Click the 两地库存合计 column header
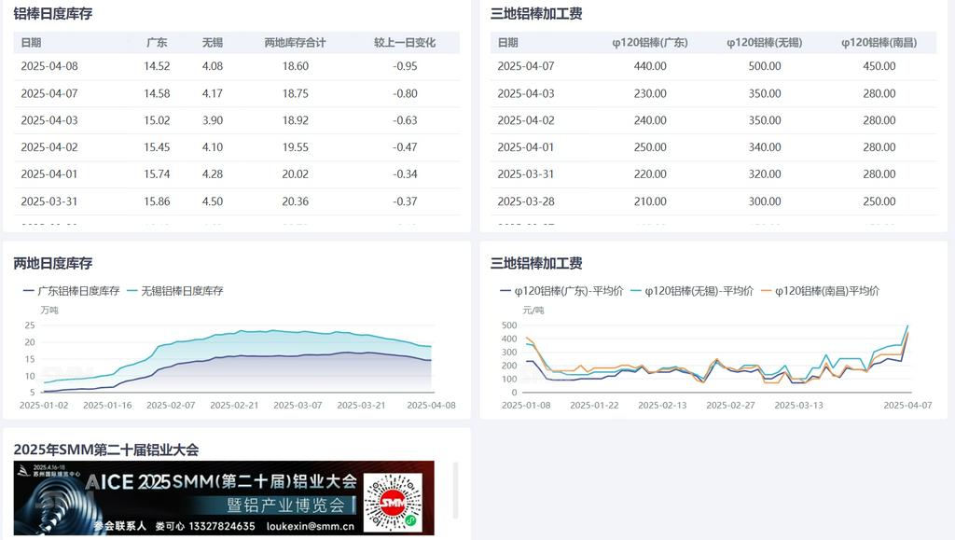Screen dimensions: 955x540 click(x=295, y=43)
